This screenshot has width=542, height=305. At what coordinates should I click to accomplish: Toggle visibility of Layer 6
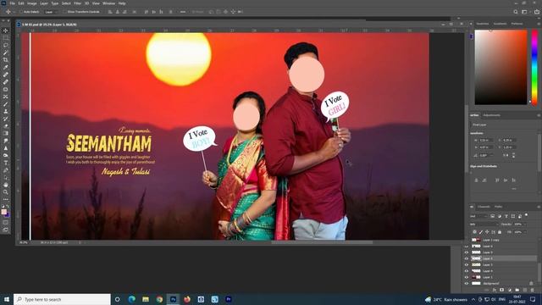467,247
